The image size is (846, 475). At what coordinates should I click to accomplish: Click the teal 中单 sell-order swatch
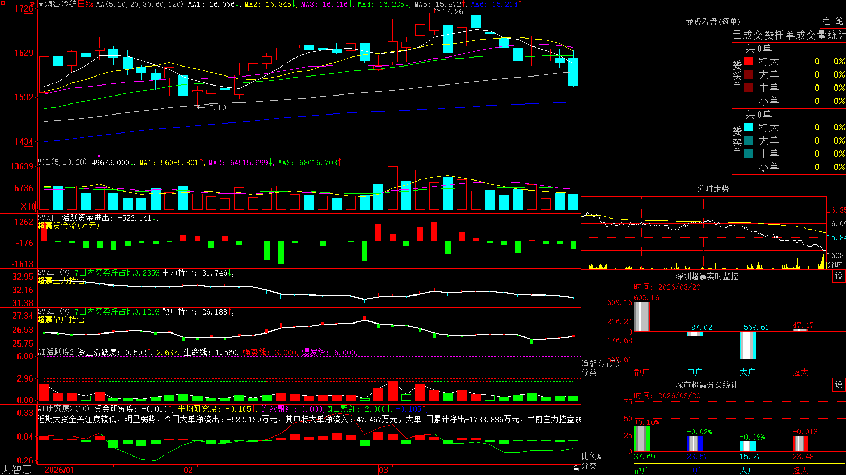(x=749, y=154)
